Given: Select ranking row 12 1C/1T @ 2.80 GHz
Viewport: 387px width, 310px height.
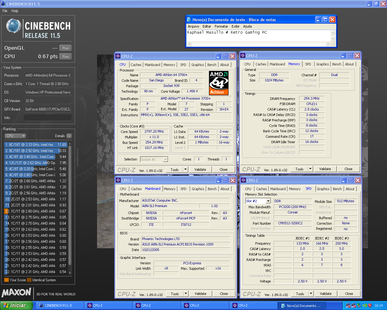Looking at the screenshot, I should [36, 211].
